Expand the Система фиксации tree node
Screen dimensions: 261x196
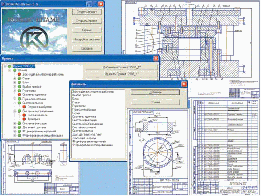coord(15,123)
